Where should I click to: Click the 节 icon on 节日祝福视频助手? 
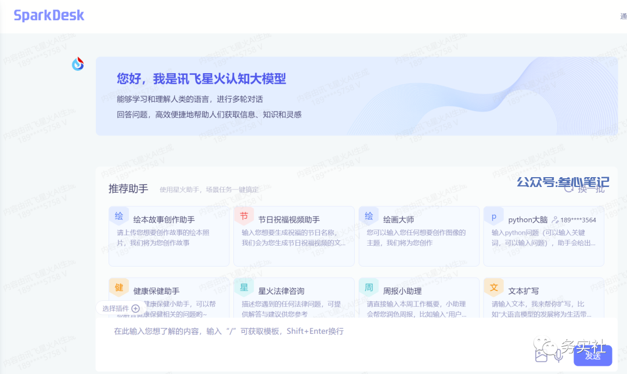(244, 217)
